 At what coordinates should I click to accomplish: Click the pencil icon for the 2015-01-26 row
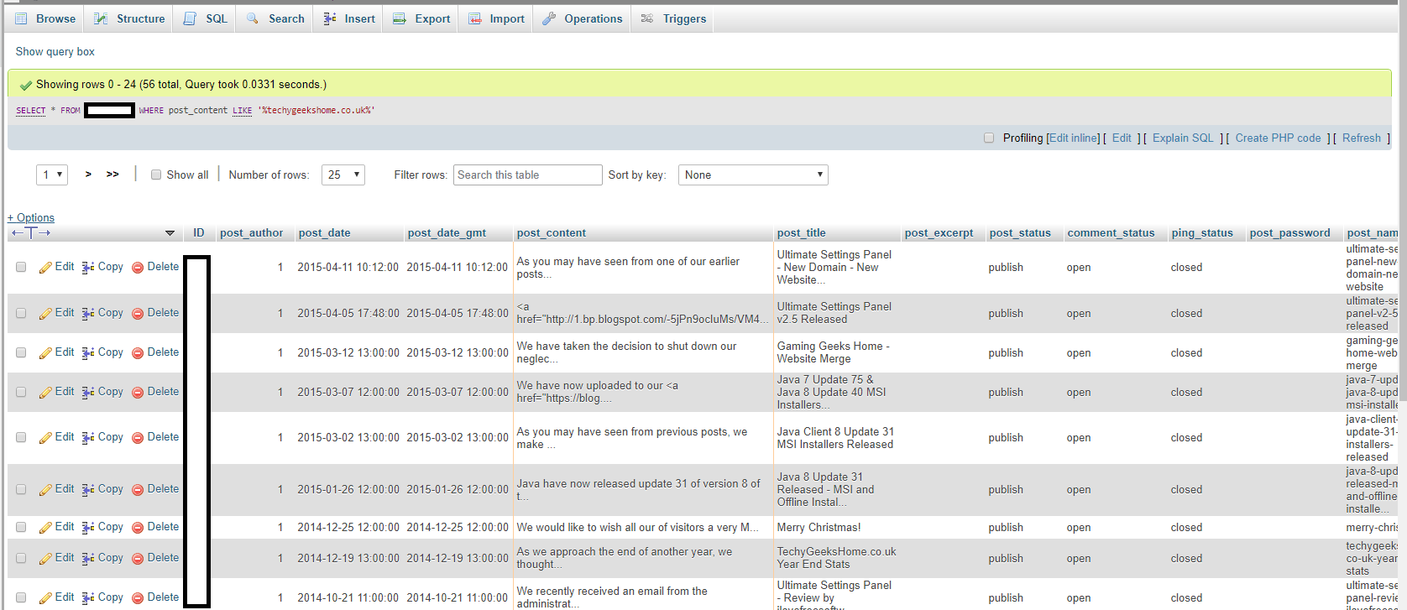tap(45, 490)
